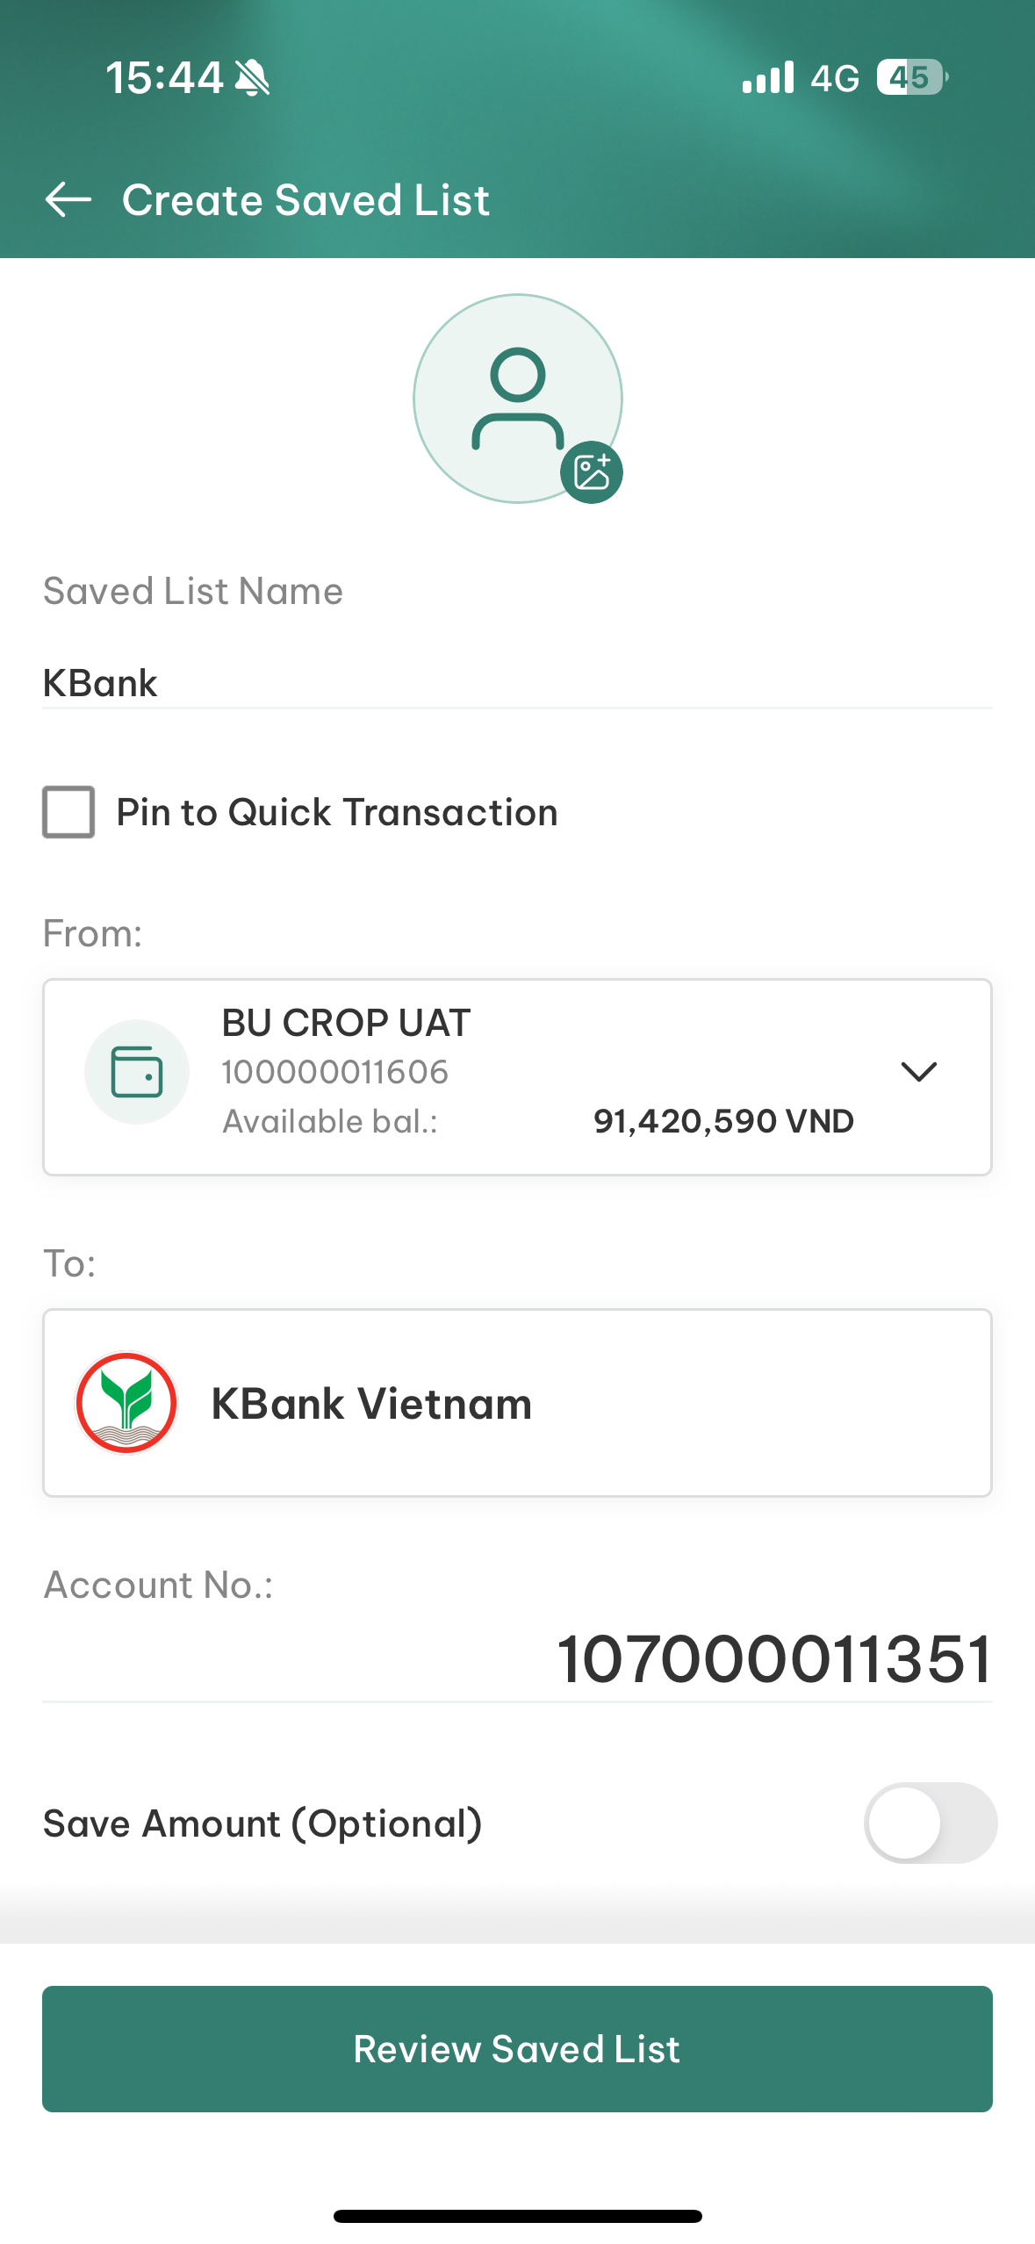Viewport: 1035px width, 2244px height.
Task: Tap the Review Saved List button
Action: pyautogui.click(x=517, y=2048)
